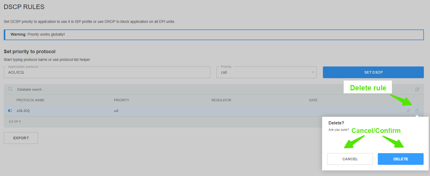This screenshot has height=176, width=430.
Task: Click the cs0 priority cell in the row
Action: point(116,111)
